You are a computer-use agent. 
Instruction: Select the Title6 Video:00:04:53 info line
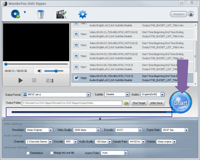(114, 54)
